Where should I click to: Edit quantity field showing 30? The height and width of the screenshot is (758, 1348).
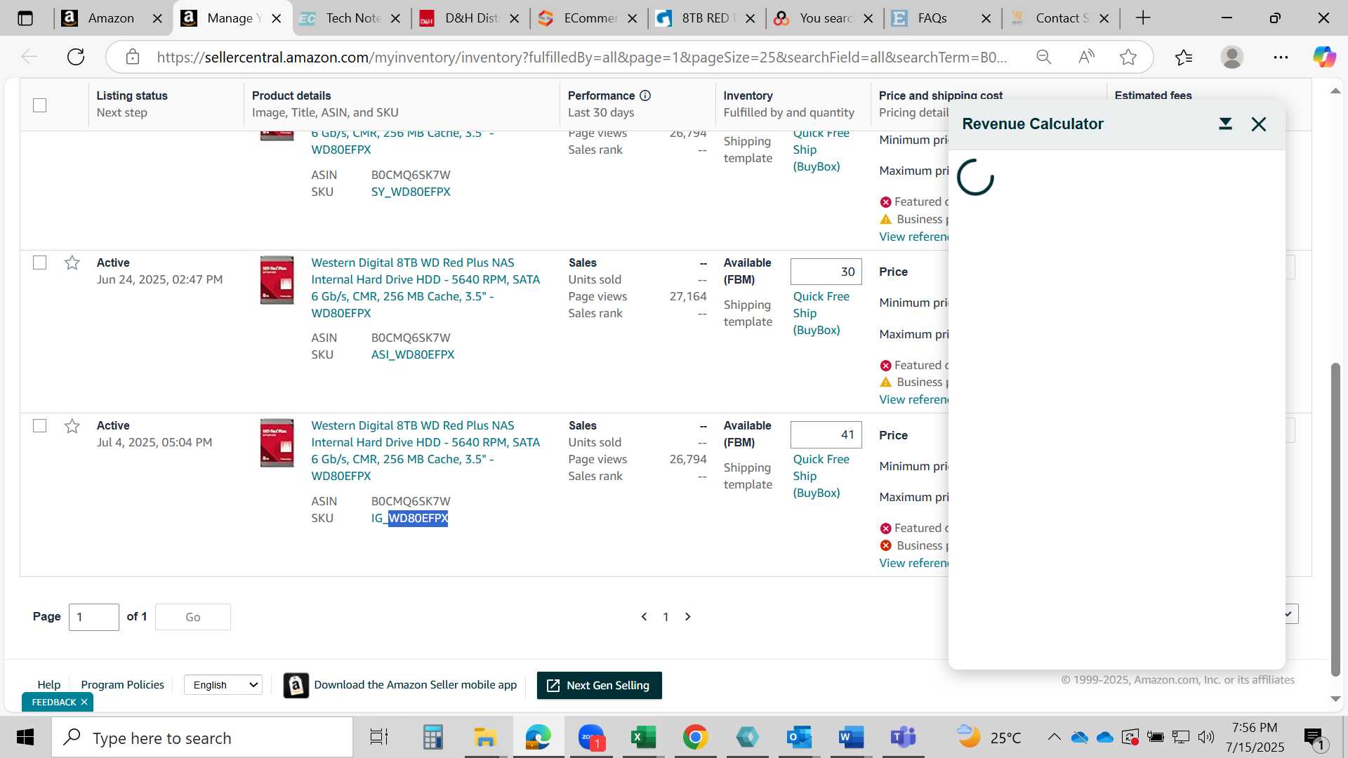pyautogui.click(x=826, y=272)
